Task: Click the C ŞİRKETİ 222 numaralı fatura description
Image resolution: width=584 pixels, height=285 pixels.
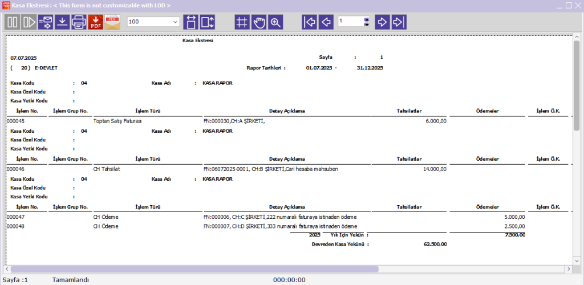Action: [x=281, y=217]
